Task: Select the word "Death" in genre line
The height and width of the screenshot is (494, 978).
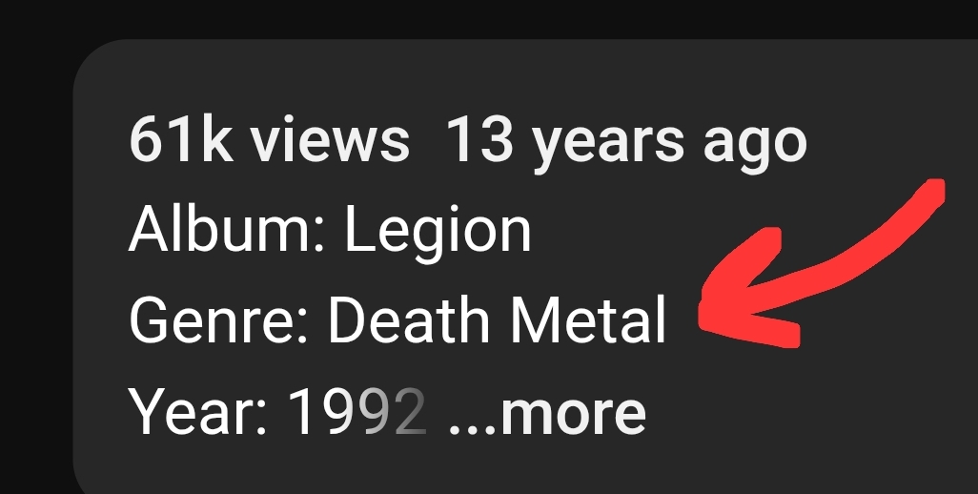Action: coord(409,319)
